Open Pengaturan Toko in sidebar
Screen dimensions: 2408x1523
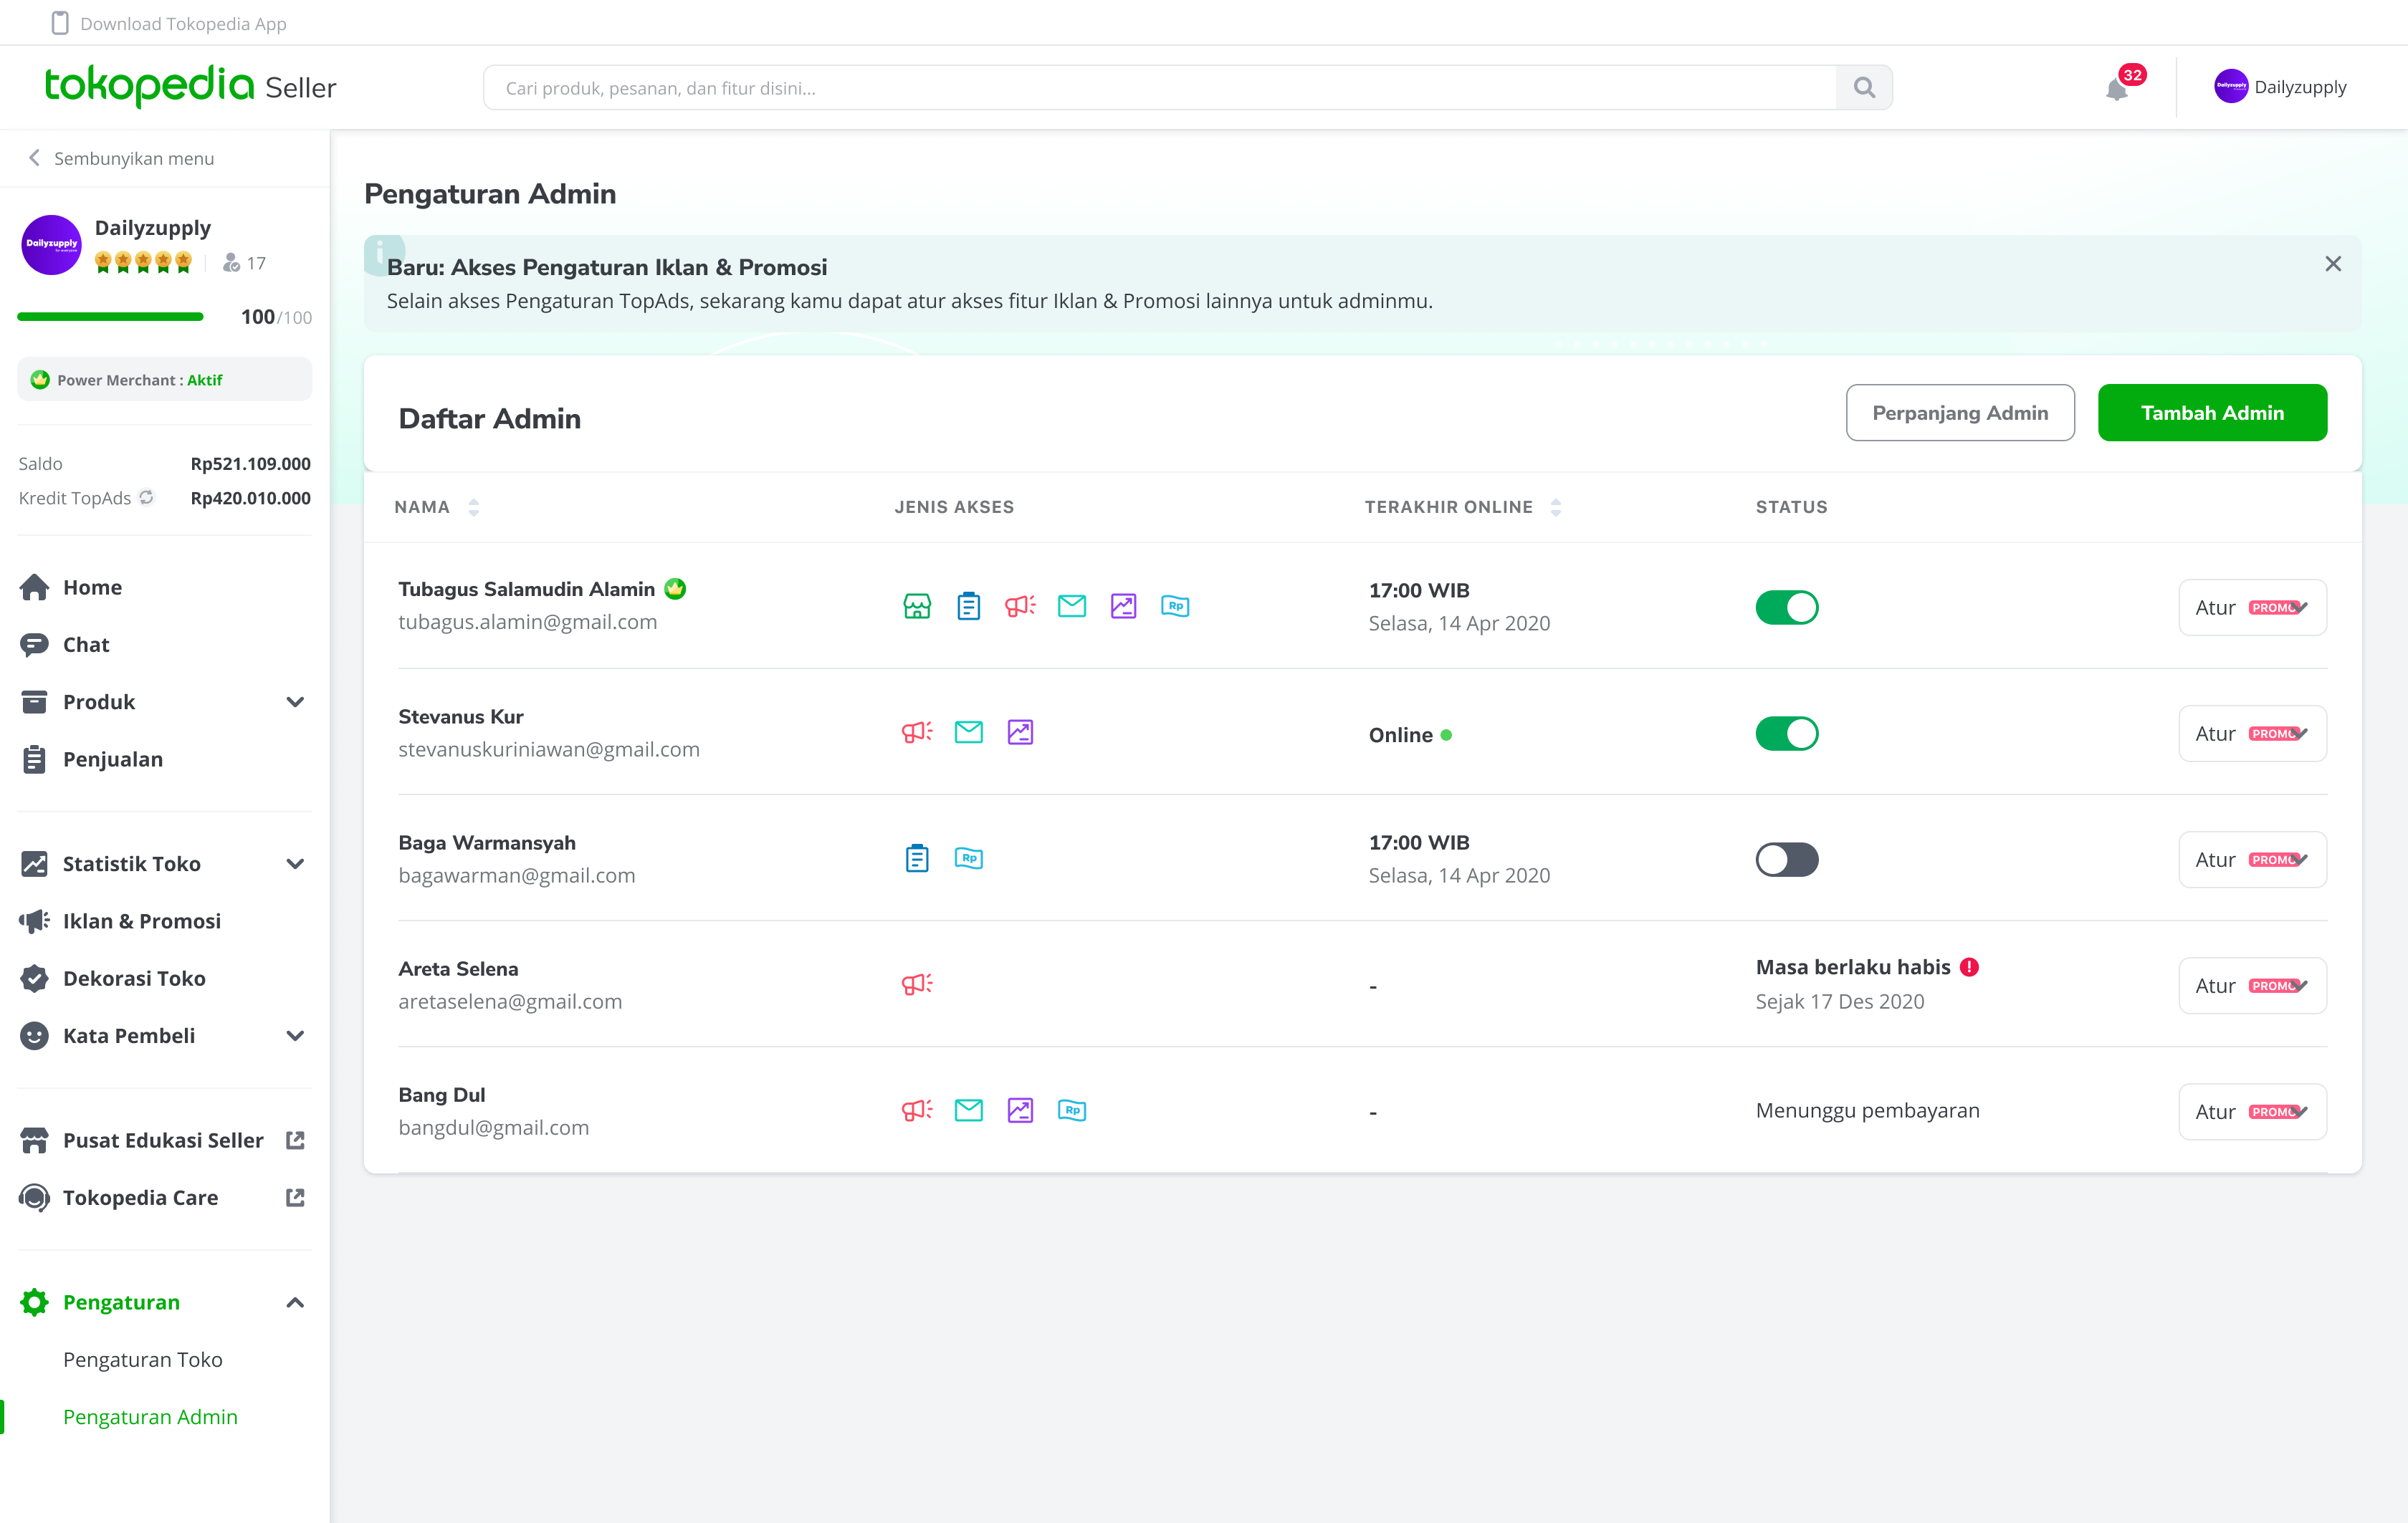click(x=143, y=1359)
